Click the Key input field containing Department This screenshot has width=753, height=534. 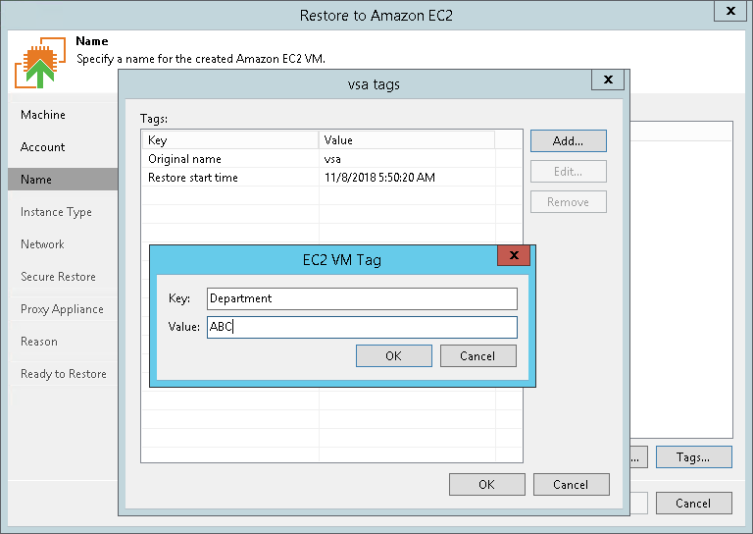point(362,298)
